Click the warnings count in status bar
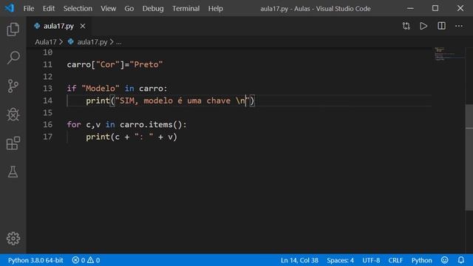This screenshot has height=266, width=473. pyautogui.click(x=94, y=260)
